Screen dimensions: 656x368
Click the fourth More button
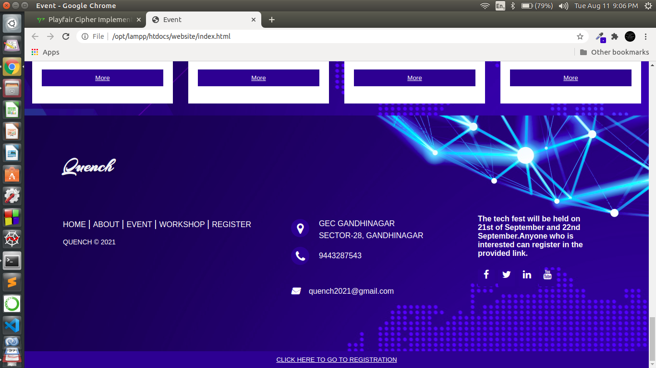coord(571,78)
